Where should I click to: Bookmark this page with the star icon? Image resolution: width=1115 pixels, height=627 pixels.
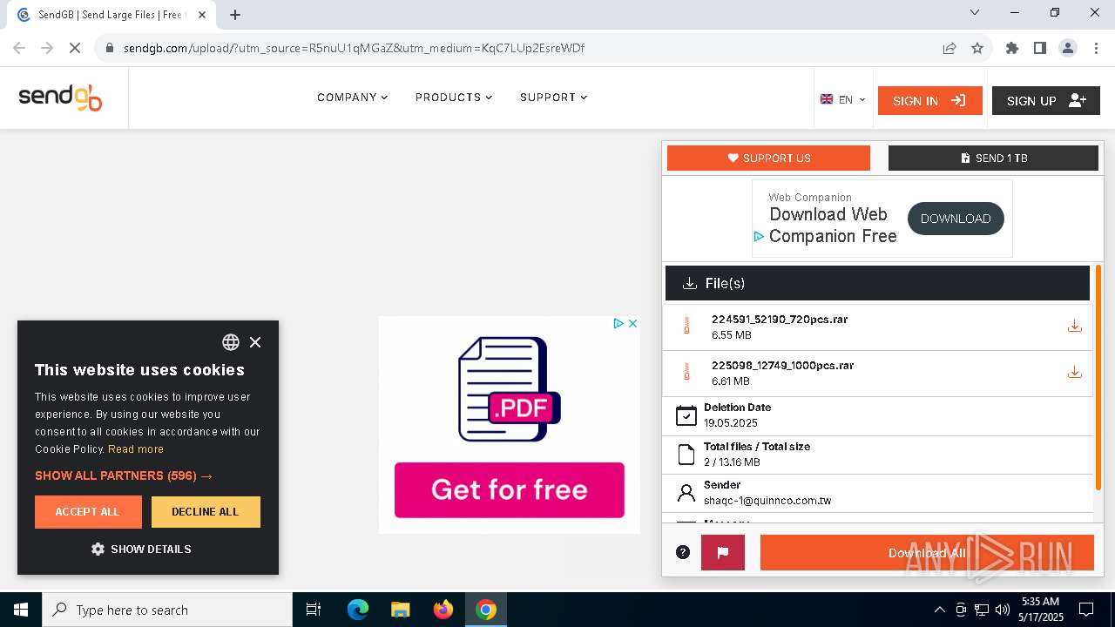point(977,48)
